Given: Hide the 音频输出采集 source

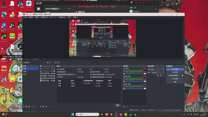Looking at the screenshot, I should (x=52, y=78).
